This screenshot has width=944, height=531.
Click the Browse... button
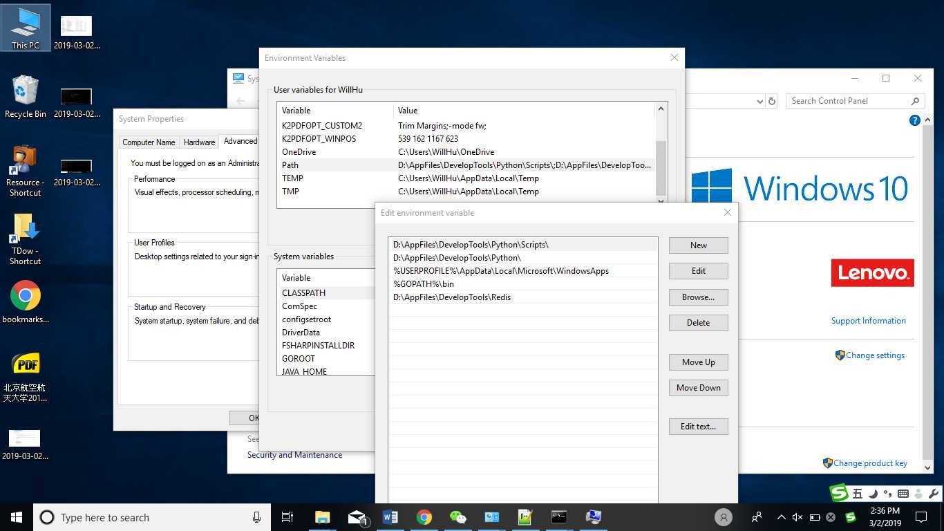coord(699,297)
